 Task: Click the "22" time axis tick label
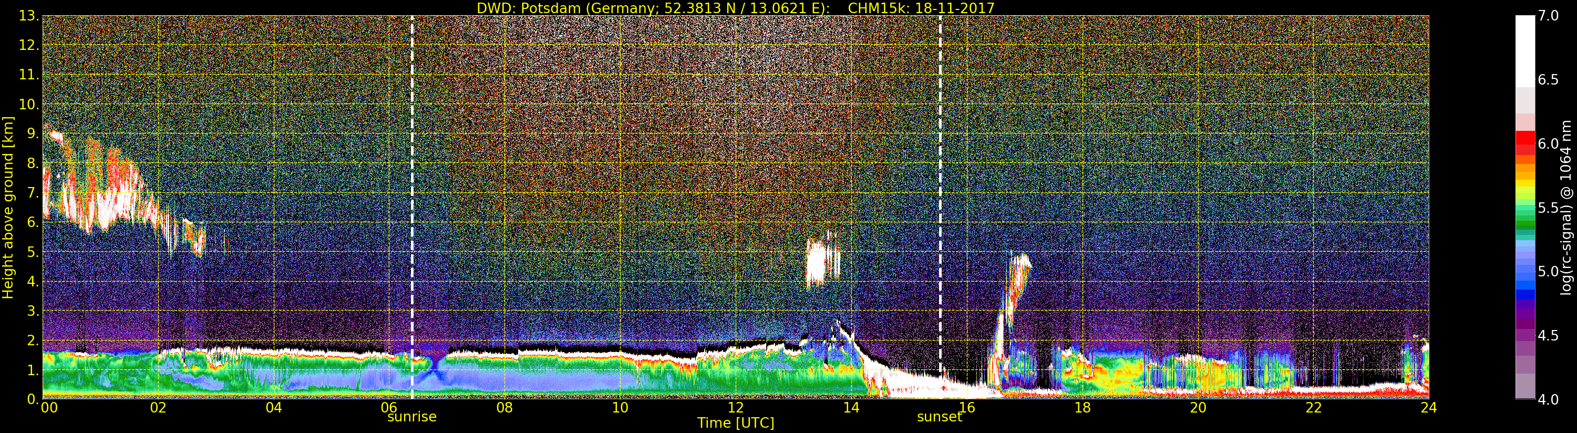(1314, 407)
